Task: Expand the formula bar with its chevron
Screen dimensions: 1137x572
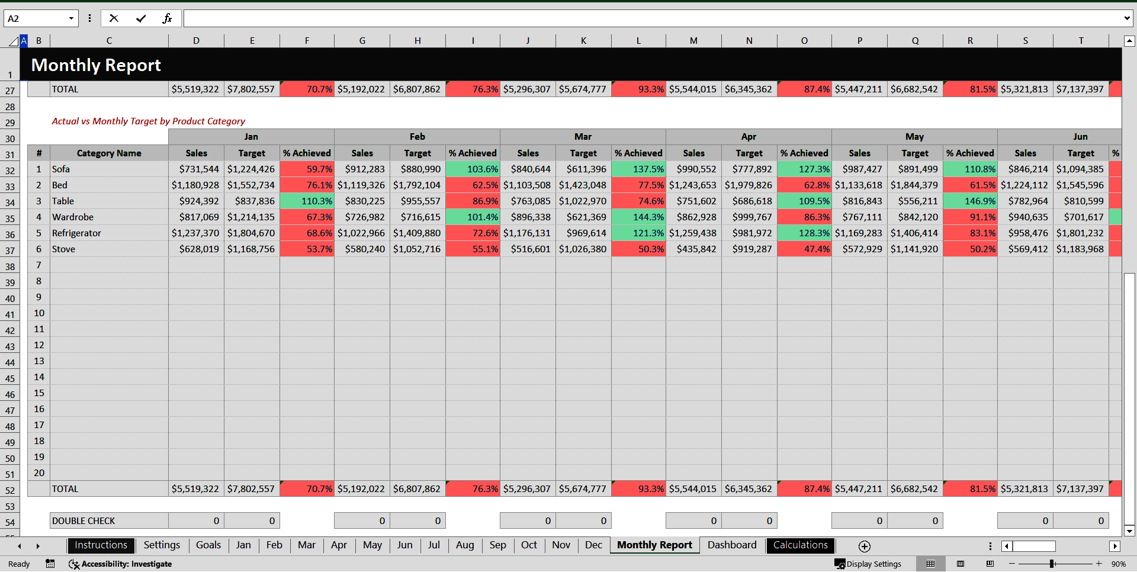Action: click(1127, 18)
